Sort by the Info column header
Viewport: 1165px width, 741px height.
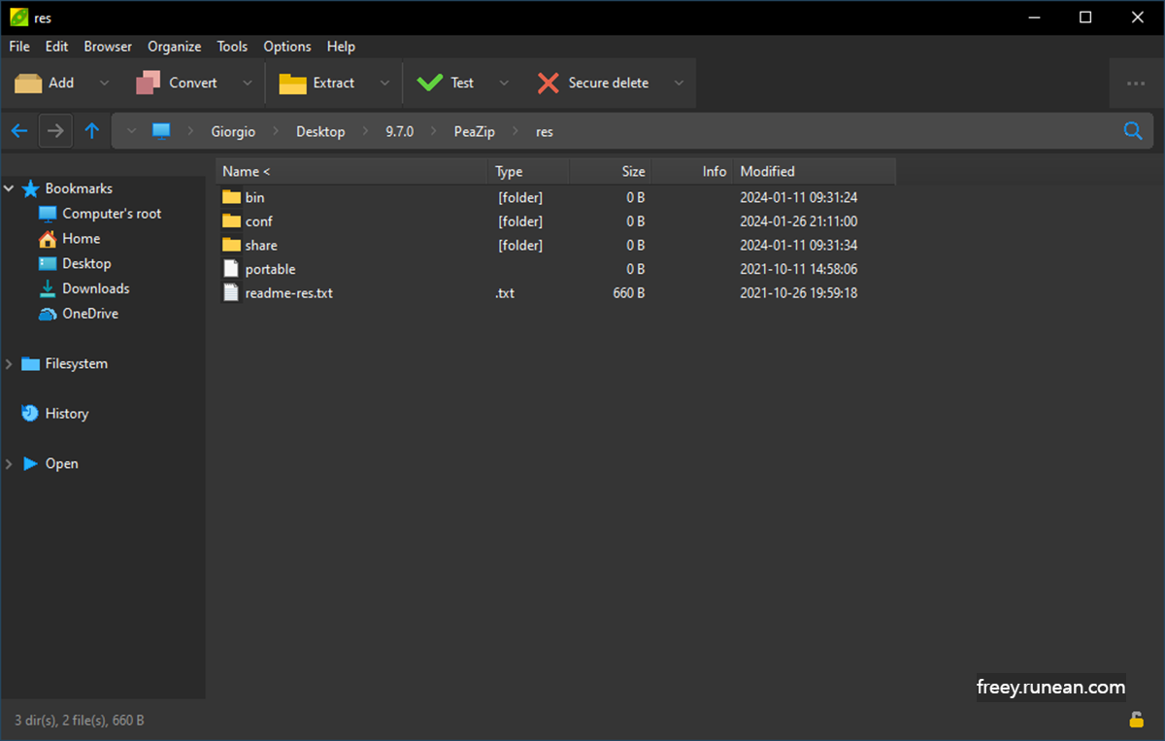(691, 171)
